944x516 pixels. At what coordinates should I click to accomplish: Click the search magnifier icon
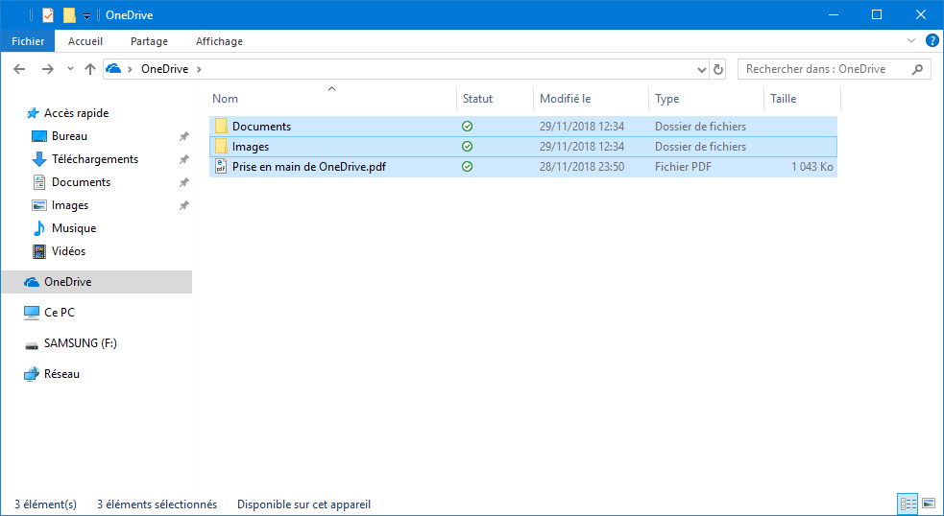click(x=917, y=69)
